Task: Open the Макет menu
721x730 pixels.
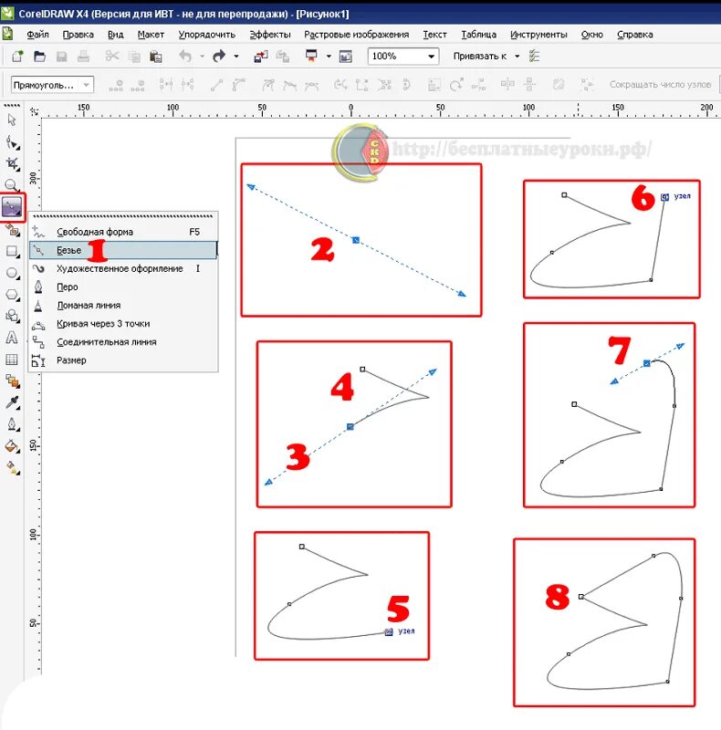Action: [151, 35]
